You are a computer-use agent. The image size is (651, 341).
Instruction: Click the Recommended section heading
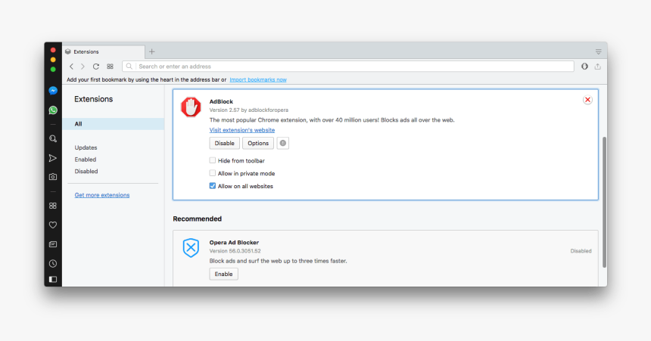198,219
